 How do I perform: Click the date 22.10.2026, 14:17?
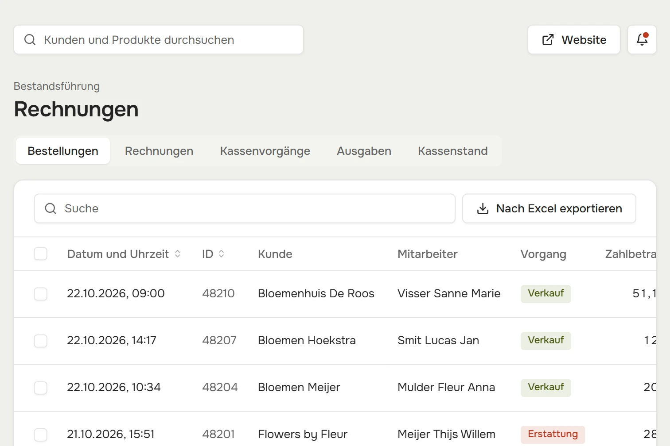pyautogui.click(x=112, y=340)
